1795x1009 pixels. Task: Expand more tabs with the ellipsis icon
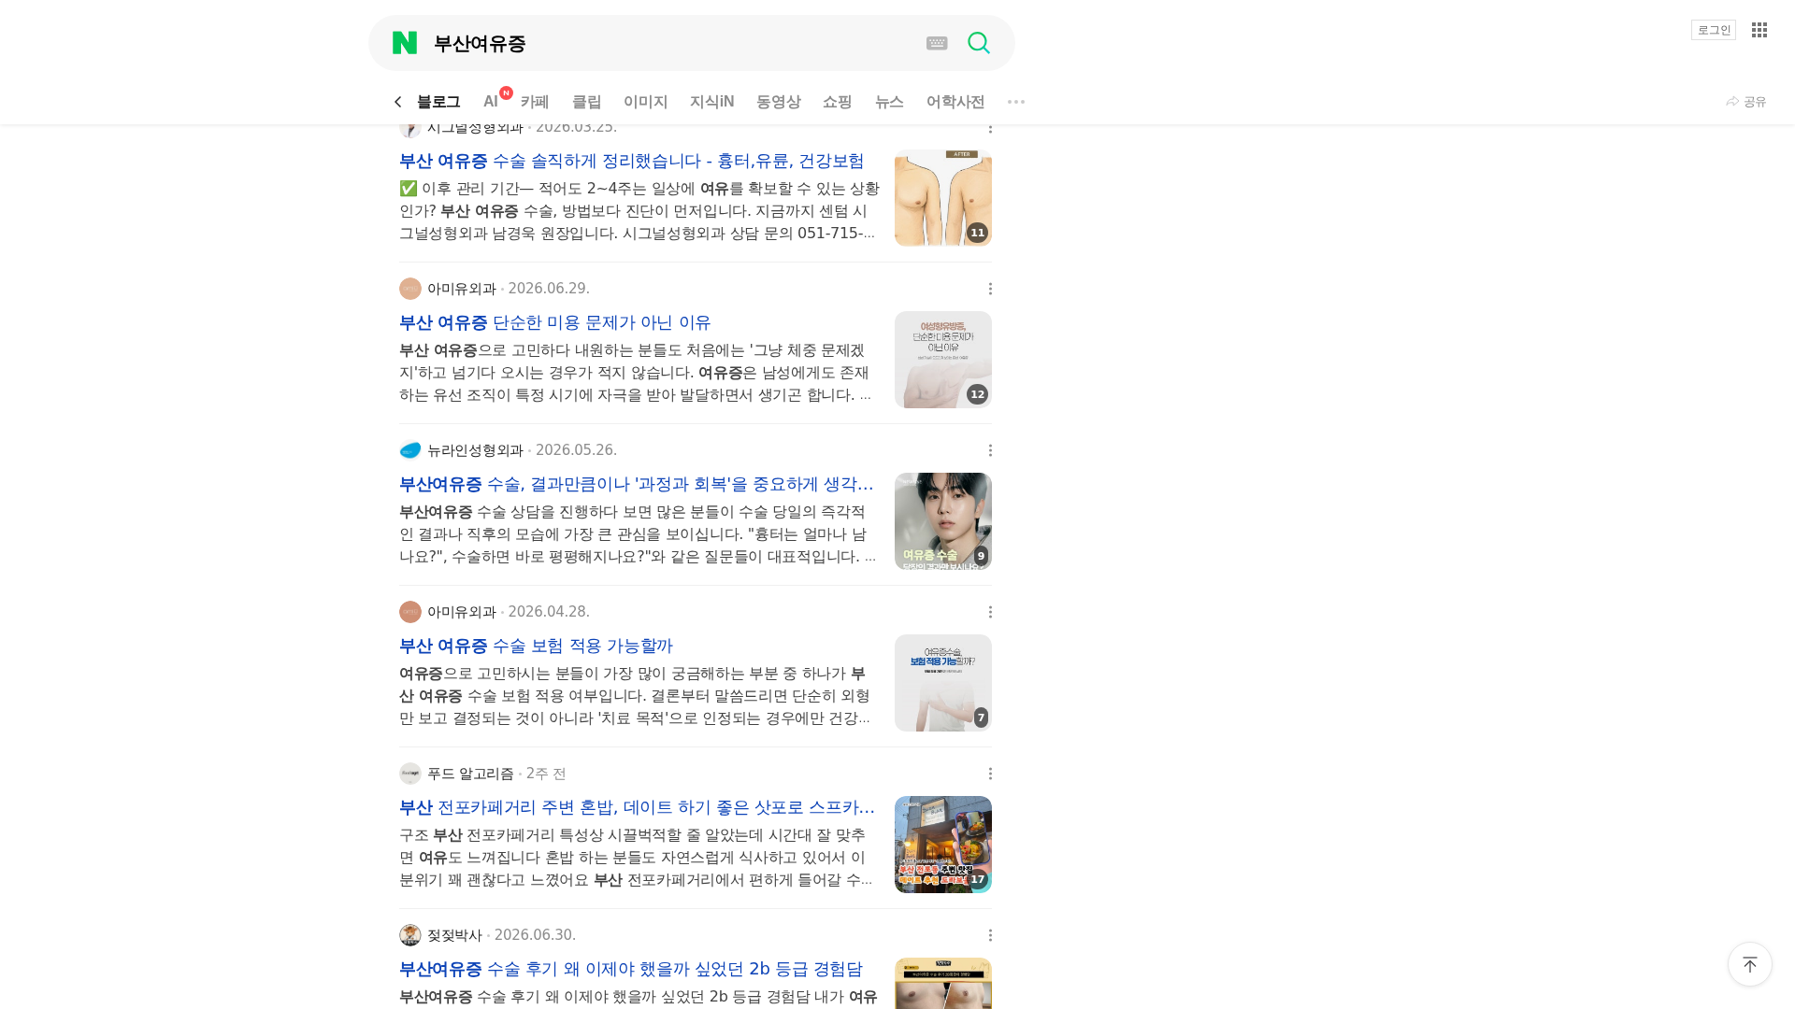[1016, 102]
